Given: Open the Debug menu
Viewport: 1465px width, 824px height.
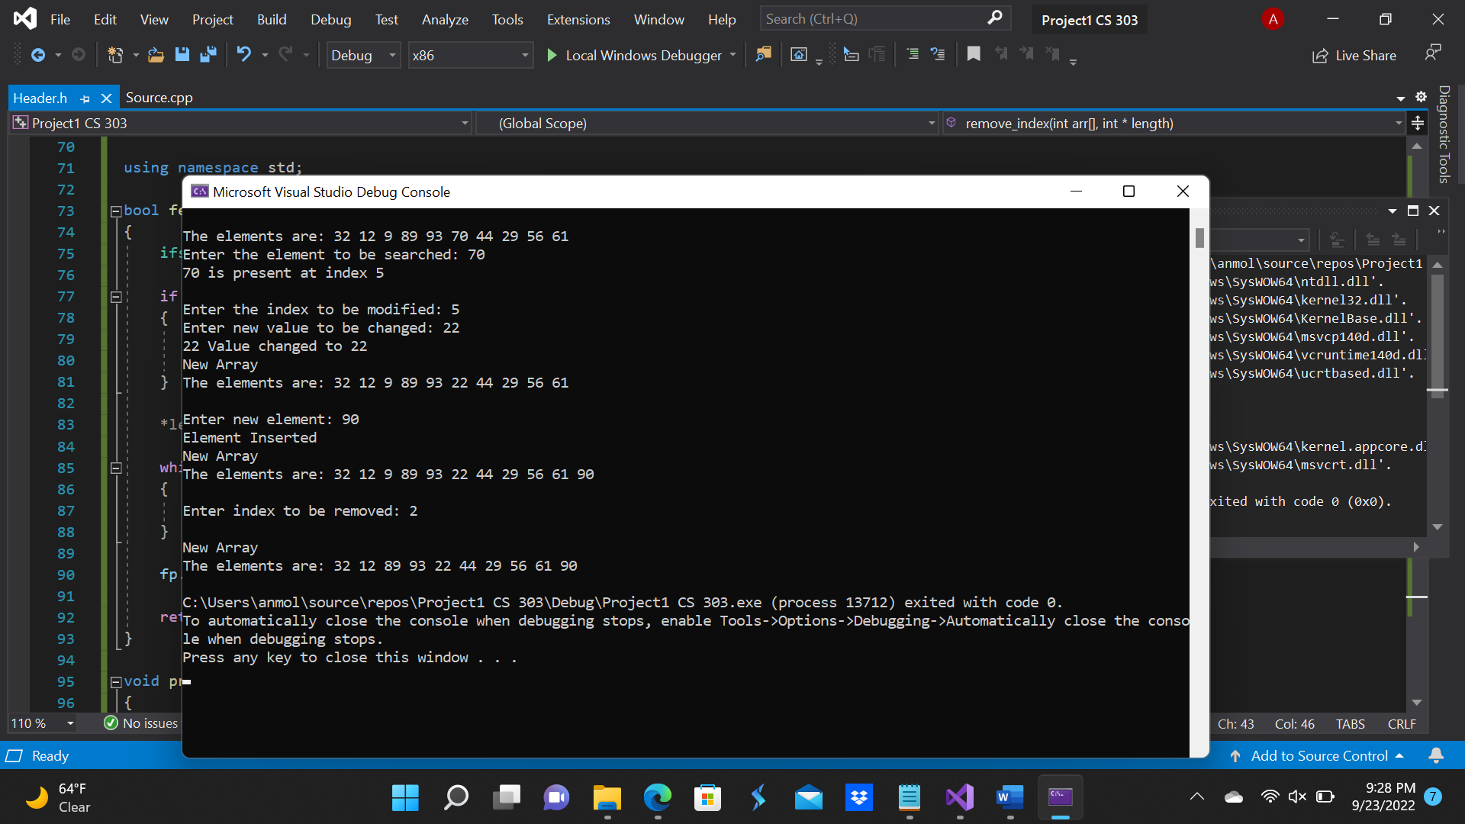Looking at the screenshot, I should pos(330,19).
